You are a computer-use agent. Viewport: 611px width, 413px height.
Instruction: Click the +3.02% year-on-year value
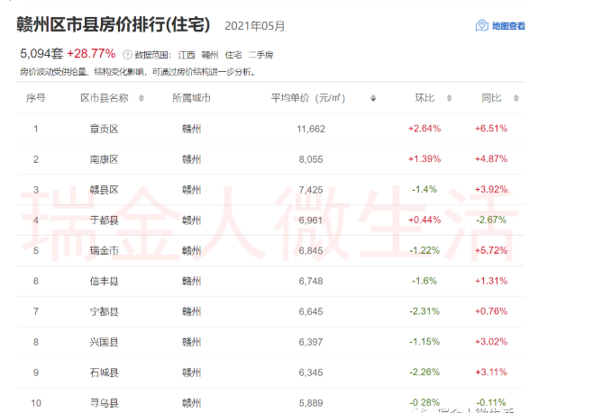pos(491,341)
